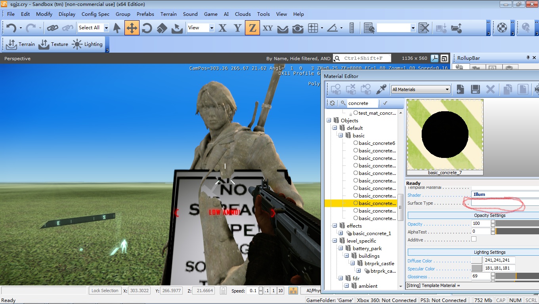
Task: Open the Terrain menu
Action: coord(168,14)
